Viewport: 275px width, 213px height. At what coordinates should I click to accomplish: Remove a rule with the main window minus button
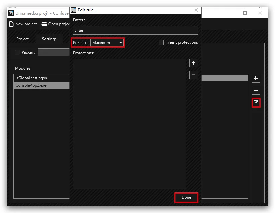point(256,90)
